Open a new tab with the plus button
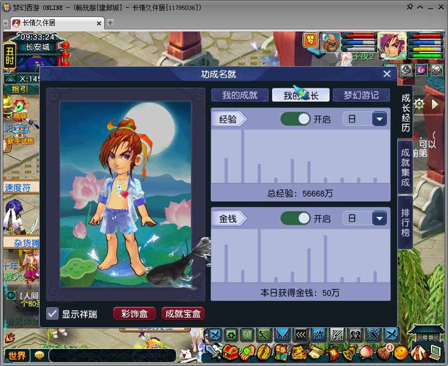The height and width of the screenshot is (366, 448). tap(110, 23)
